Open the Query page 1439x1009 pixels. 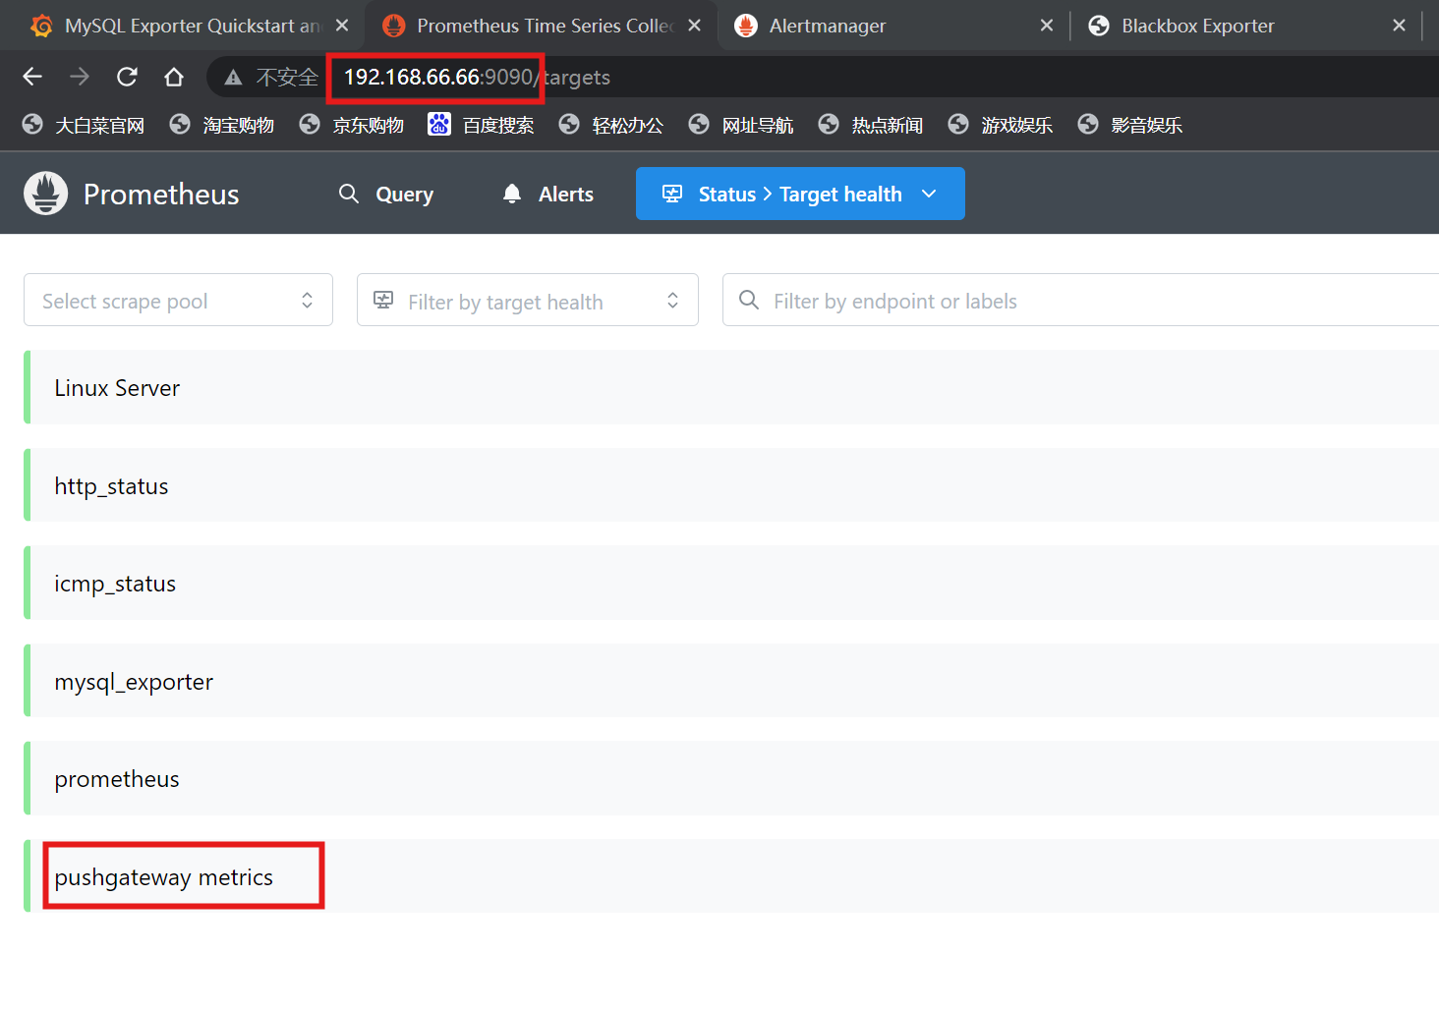click(386, 194)
